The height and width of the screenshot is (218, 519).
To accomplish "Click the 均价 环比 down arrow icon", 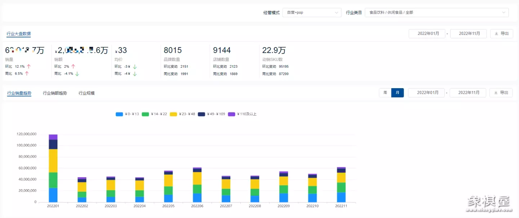I will 134,67.
